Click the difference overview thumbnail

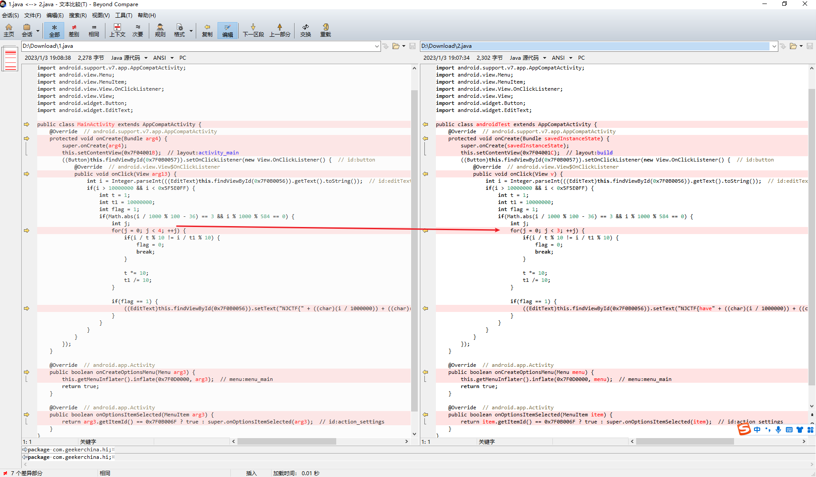coord(10,59)
